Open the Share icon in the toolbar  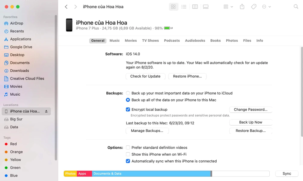tap(242, 6)
